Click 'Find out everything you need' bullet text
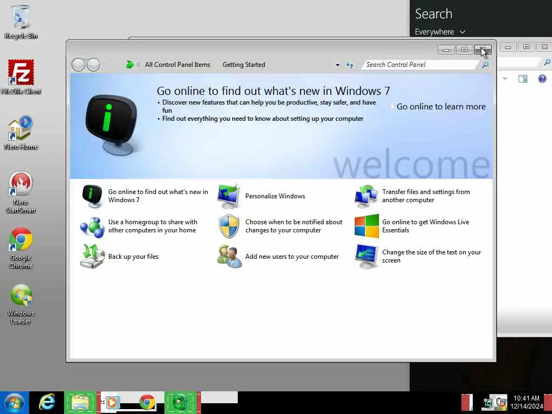The height and width of the screenshot is (414, 552). [263, 119]
